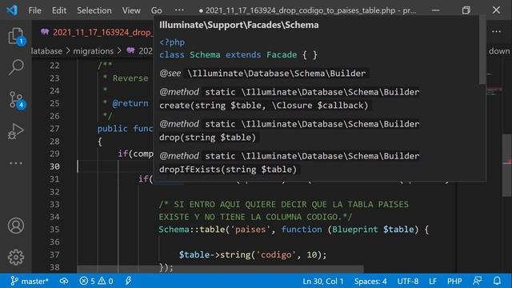The height and width of the screenshot is (288, 512).
Task: Show more menu items via ellipsis
Action: pyautogui.click(x=179, y=10)
